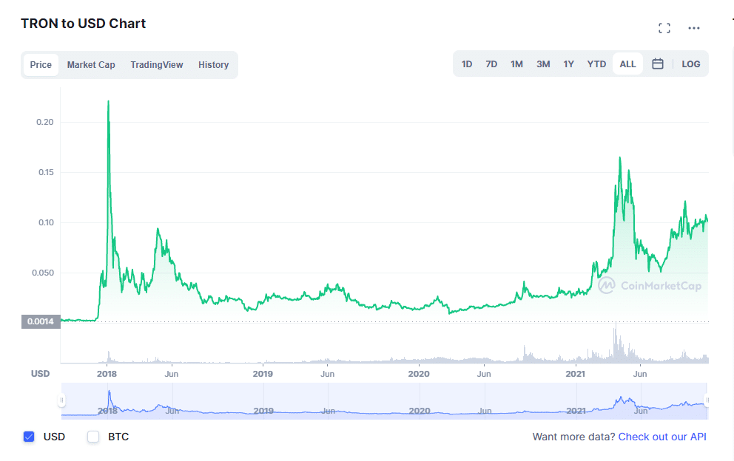Select the 1Y time range
The width and height of the screenshot is (734, 461).
tap(569, 64)
